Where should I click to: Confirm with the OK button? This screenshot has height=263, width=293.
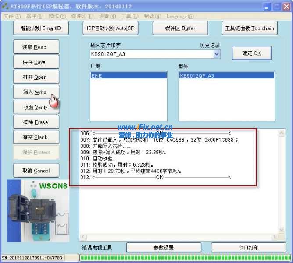tap(251, 53)
